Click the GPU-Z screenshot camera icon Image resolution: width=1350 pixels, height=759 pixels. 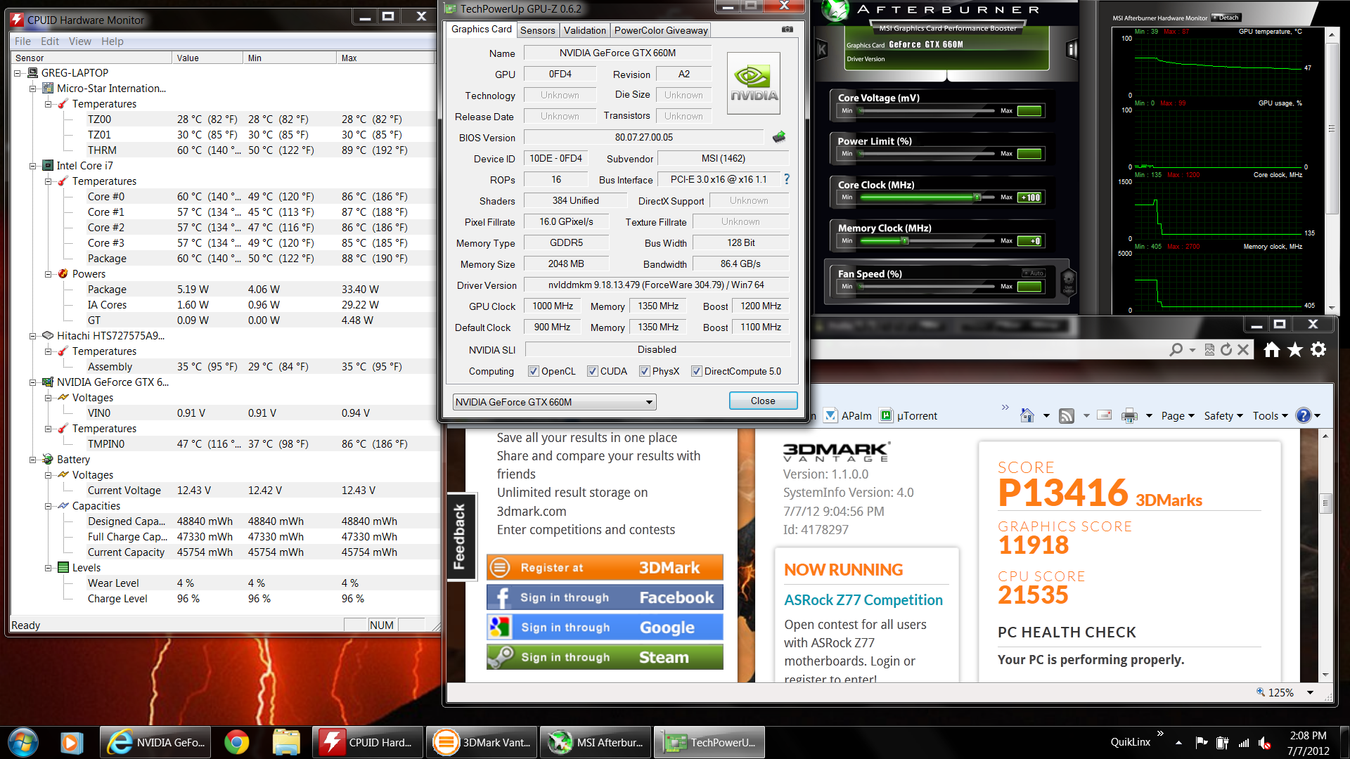[x=787, y=30]
